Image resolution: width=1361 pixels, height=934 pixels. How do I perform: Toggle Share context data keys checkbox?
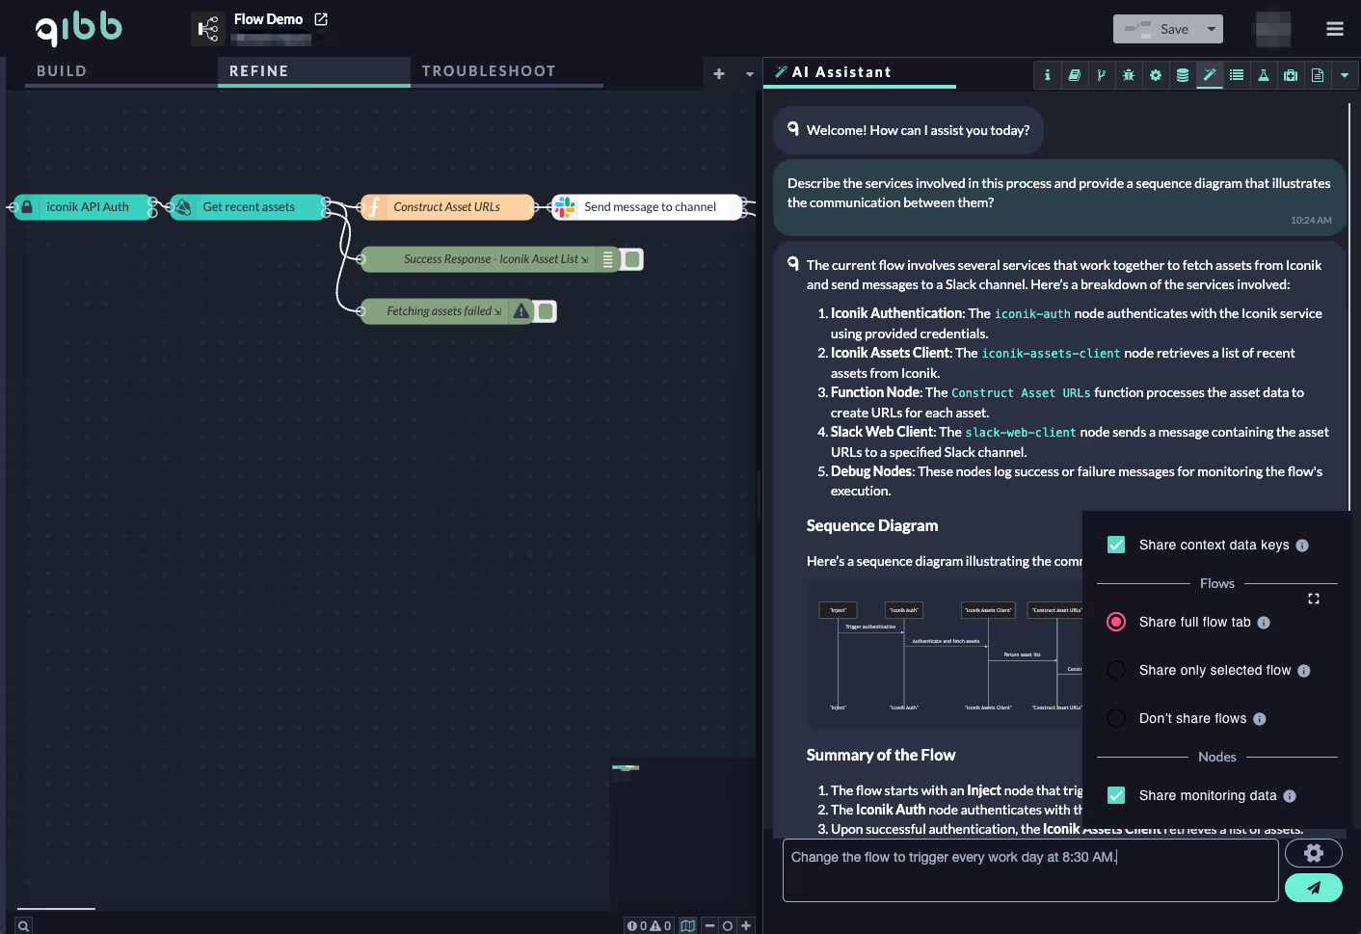[x=1116, y=545]
